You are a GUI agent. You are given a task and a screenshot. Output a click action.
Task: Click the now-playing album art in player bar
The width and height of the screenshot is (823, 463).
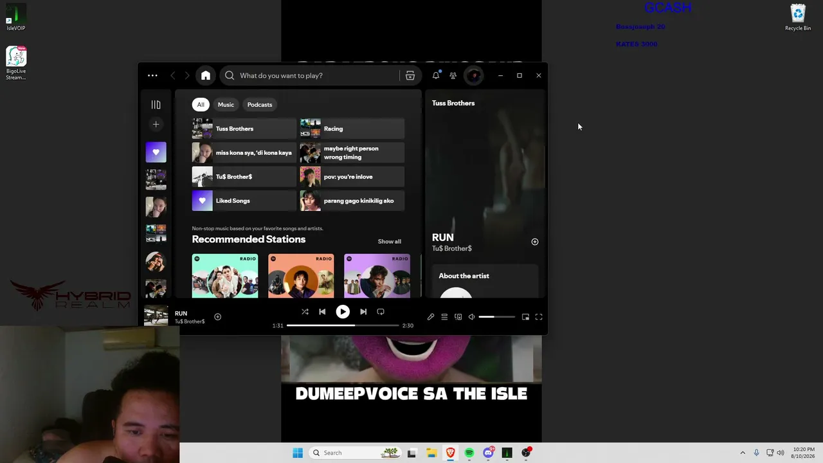click(156, 316)
